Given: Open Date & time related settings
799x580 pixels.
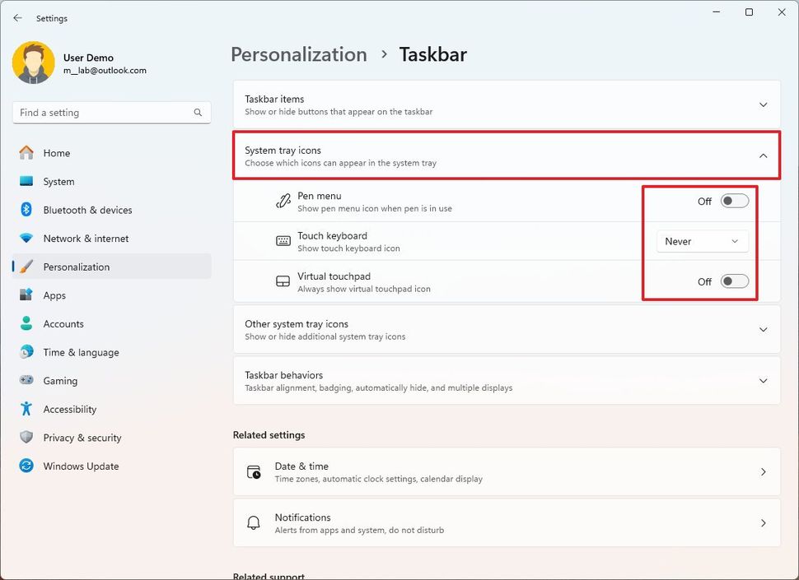Looking at the screenshot, I should tap(506, 471).
